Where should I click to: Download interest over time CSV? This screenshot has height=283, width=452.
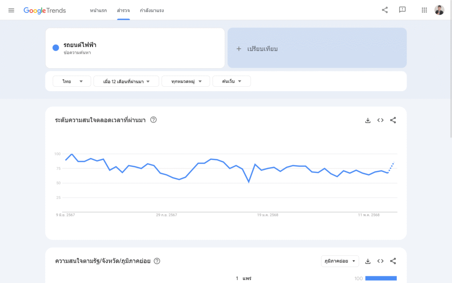368,120
